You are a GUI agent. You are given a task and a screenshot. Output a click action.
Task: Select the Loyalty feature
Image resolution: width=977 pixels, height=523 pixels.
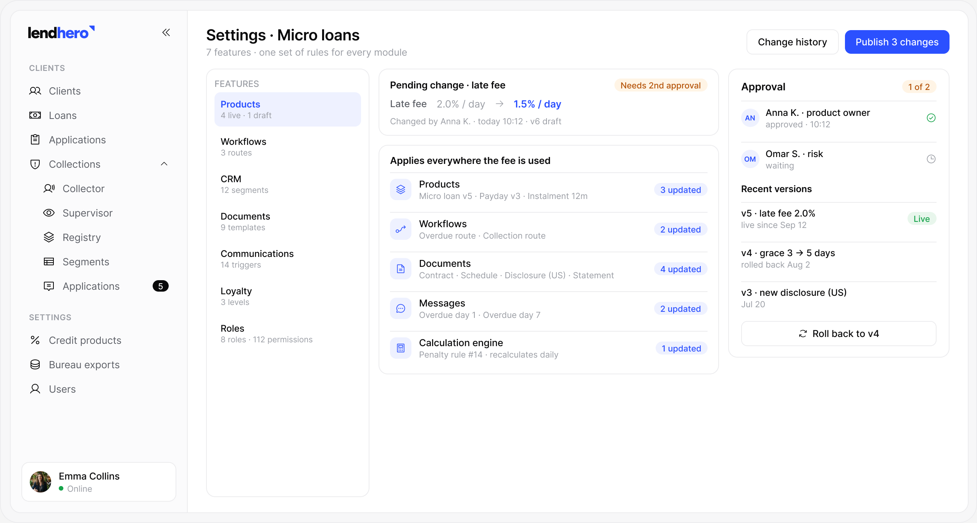coord(288,296)
